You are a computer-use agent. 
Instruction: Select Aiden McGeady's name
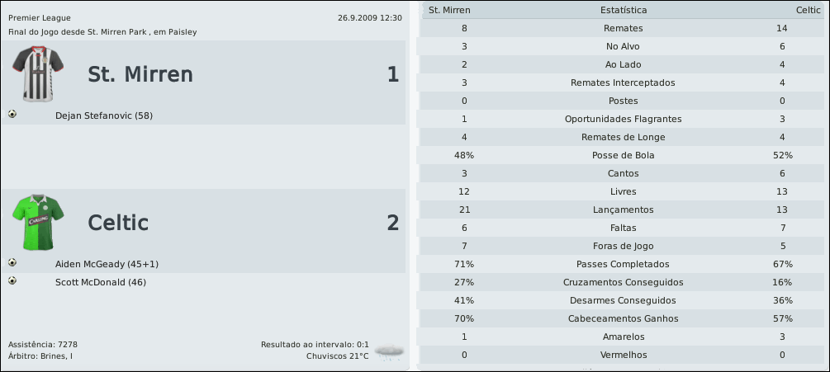pos(107,264)
